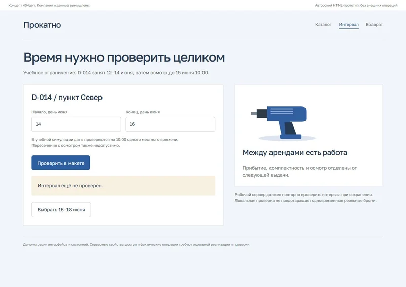406x287 pixels.
Task: Select the Интервал nav tab
Action: pos(349,24)
